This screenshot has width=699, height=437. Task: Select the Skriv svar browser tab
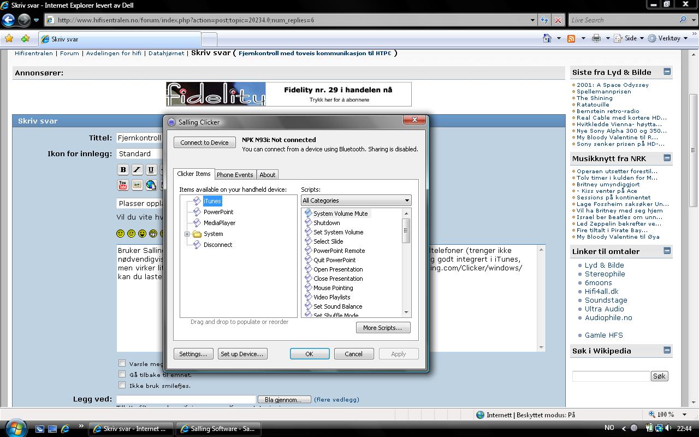click(120, 39)
